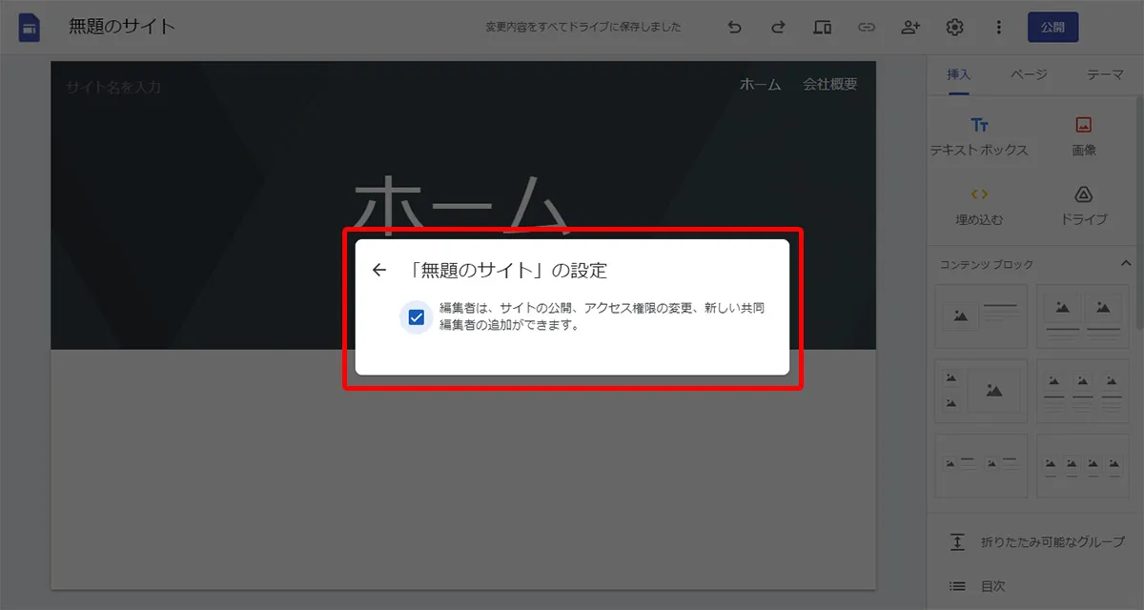Click the back arrow in the settings dialog

378,270
